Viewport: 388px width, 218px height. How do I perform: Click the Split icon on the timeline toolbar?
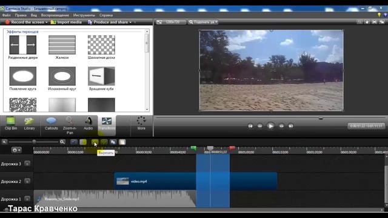point(104,142)
